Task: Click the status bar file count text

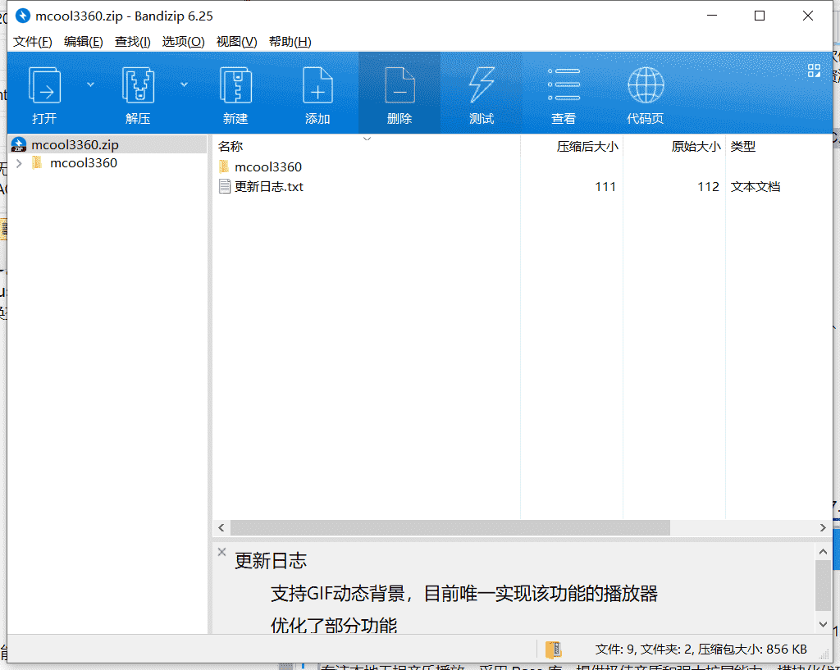Action: (701, 649)
